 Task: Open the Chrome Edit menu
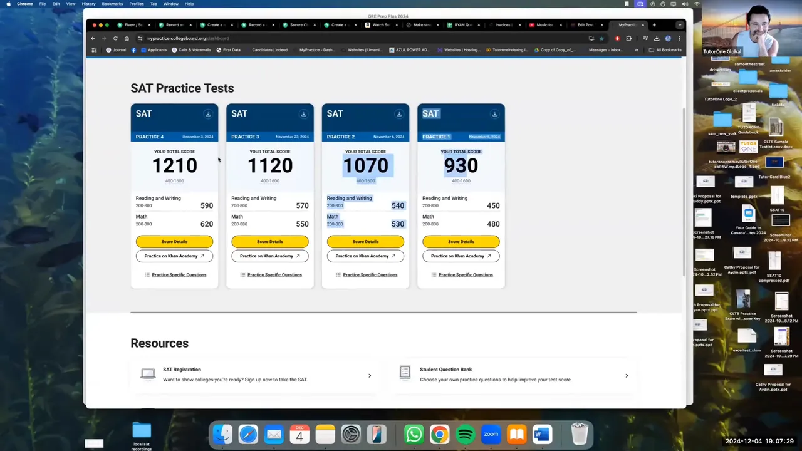point(56,4)
